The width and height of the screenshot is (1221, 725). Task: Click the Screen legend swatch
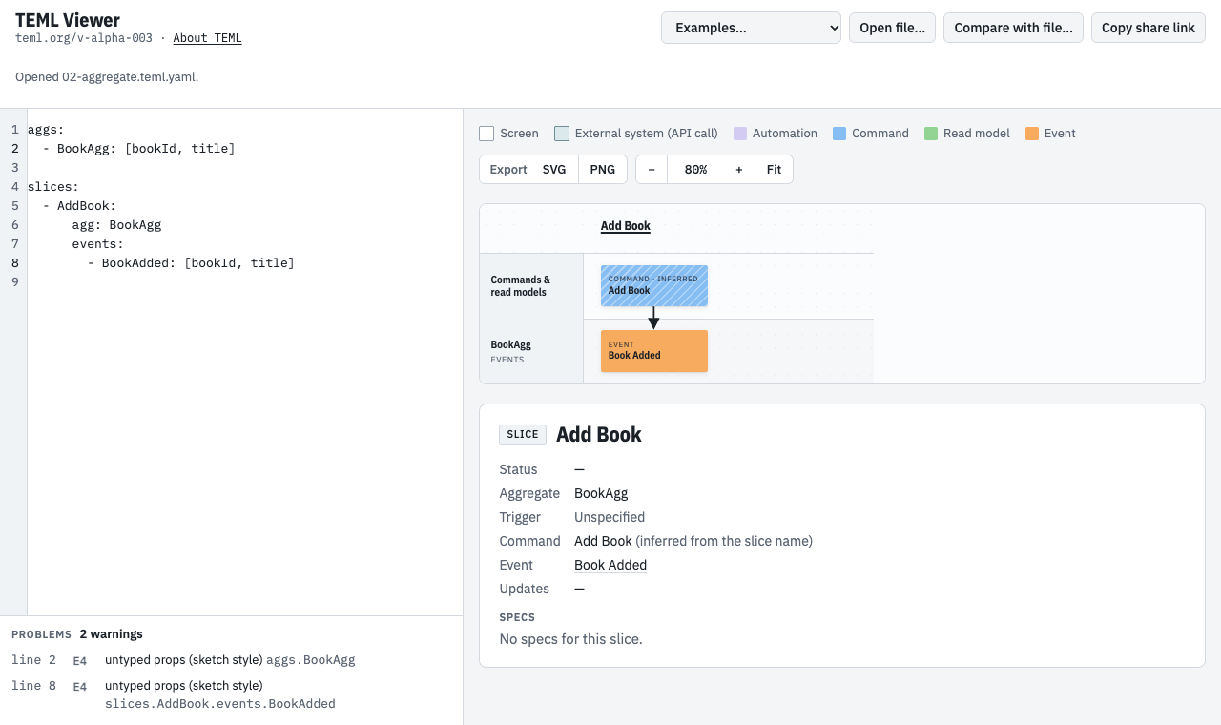coord(486,134)
